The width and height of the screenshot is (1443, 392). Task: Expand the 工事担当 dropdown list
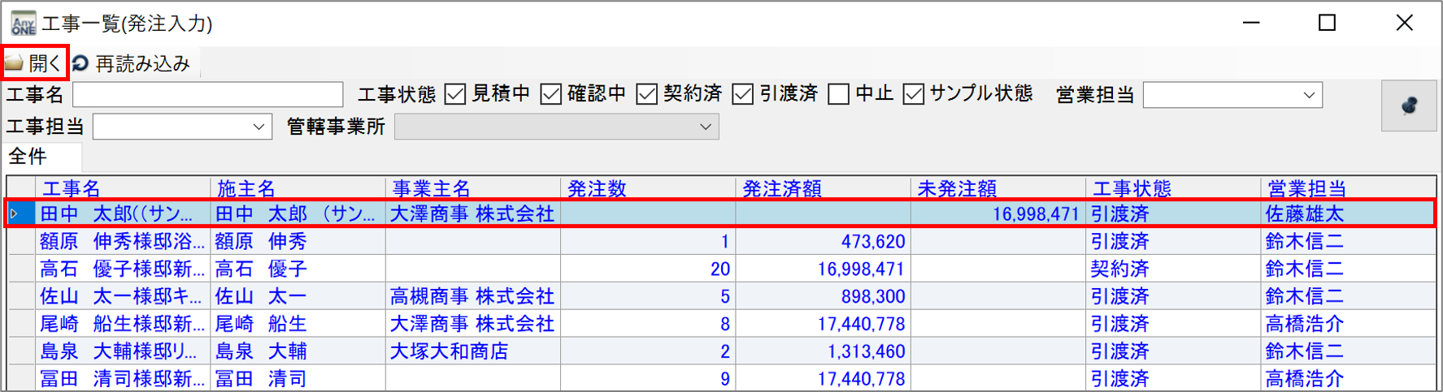click(x=258, y=127)
